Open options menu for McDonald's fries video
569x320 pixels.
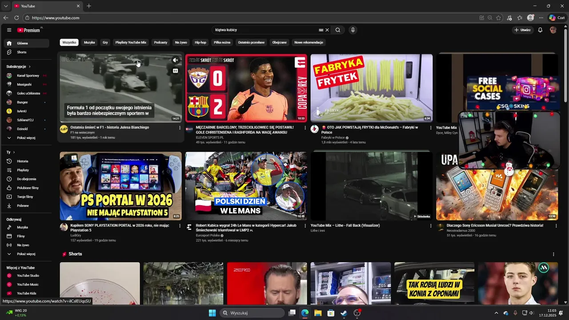pyautogui.click(x=431, y=128)
